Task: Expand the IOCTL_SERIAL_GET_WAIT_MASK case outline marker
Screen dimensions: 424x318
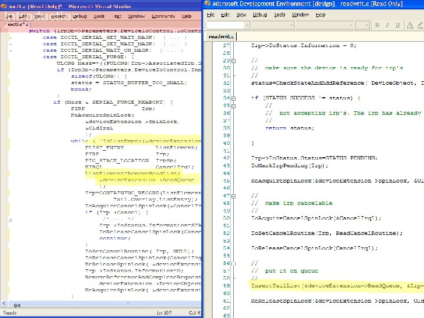Action: pos(11,38)
